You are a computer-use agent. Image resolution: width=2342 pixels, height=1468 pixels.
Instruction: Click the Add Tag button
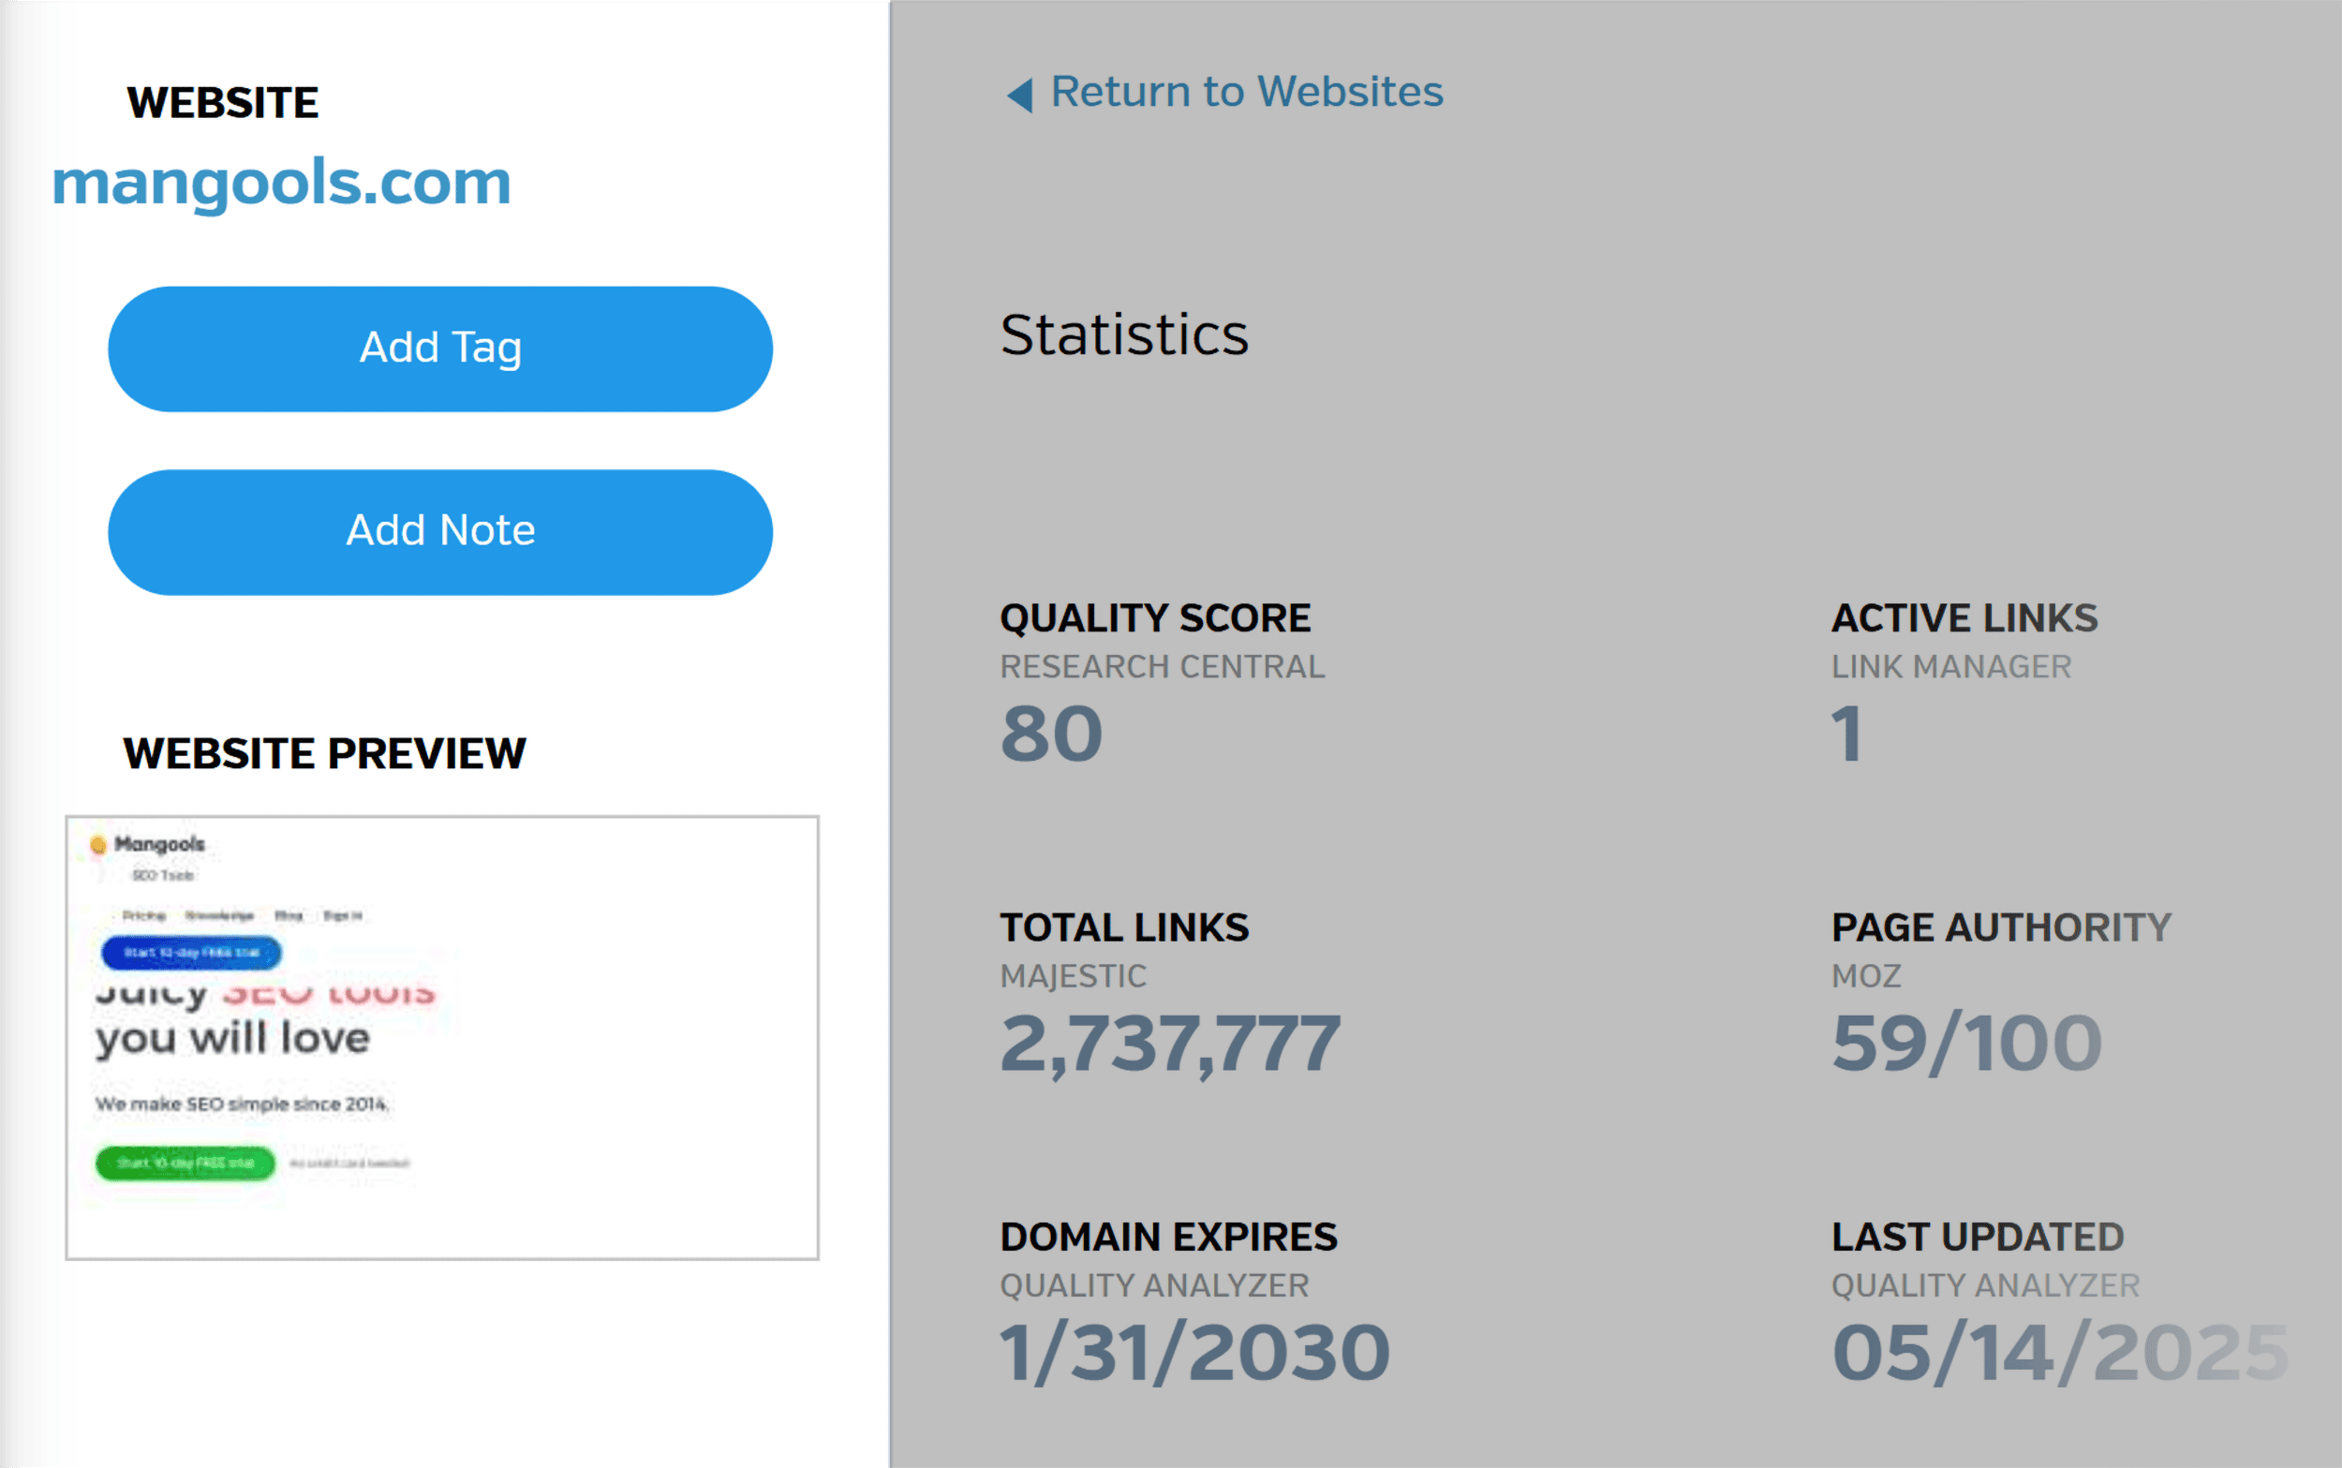pyautogui.click(x=439, y=348)
